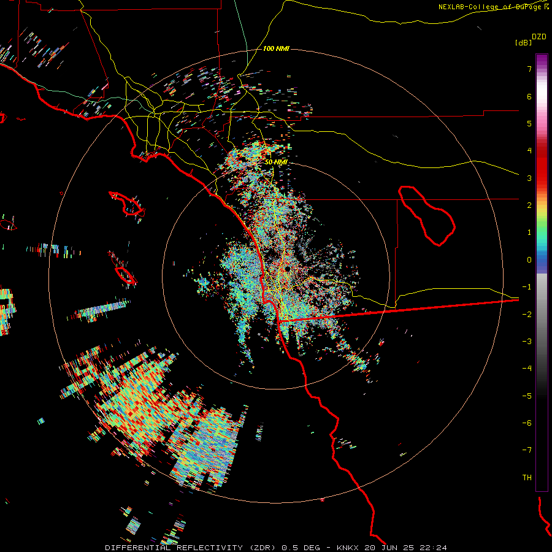Click the "TH" threshold label on the scale

tap(527, 478)
